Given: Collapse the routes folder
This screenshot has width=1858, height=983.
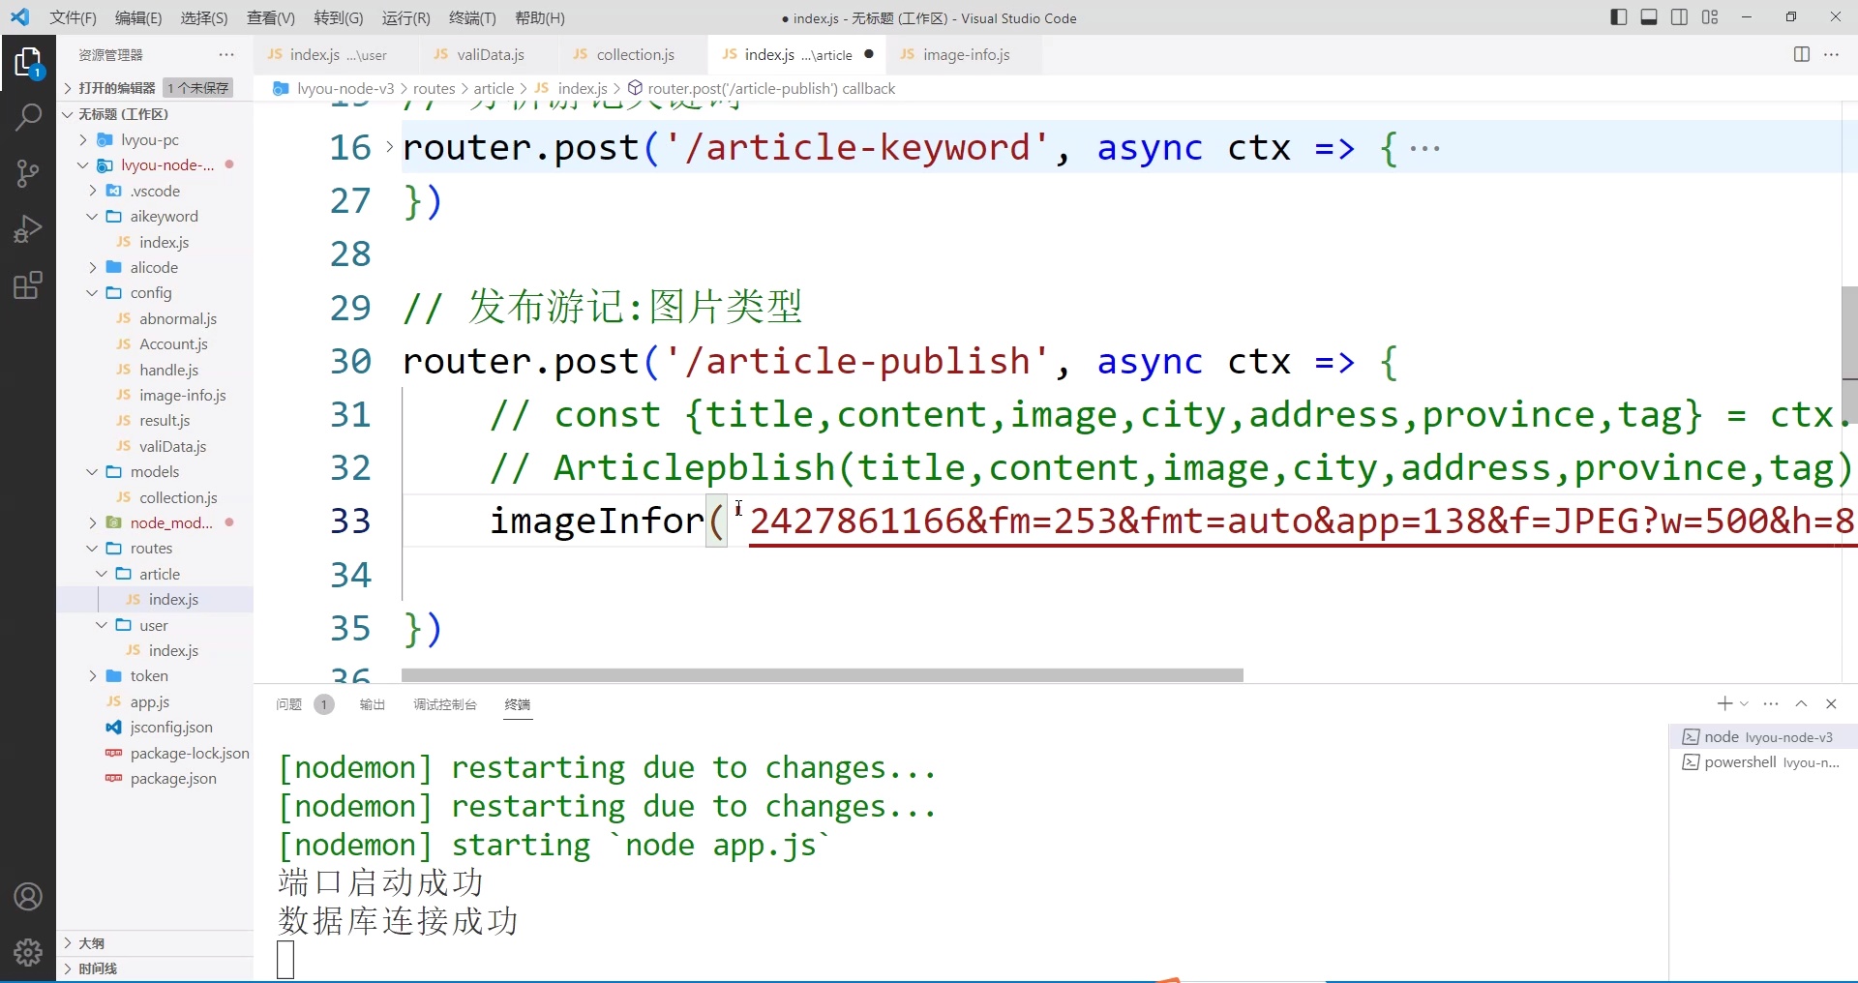Looking at the screenshot, I should 151,549.
